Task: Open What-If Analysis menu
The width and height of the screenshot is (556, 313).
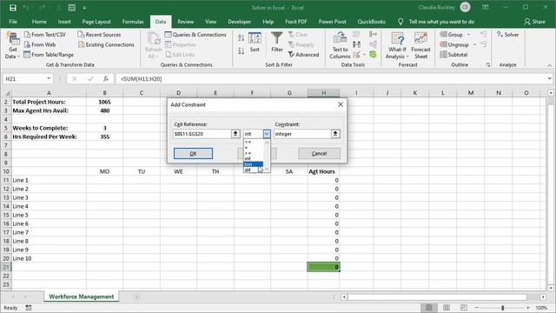Action: click(397, 45)
